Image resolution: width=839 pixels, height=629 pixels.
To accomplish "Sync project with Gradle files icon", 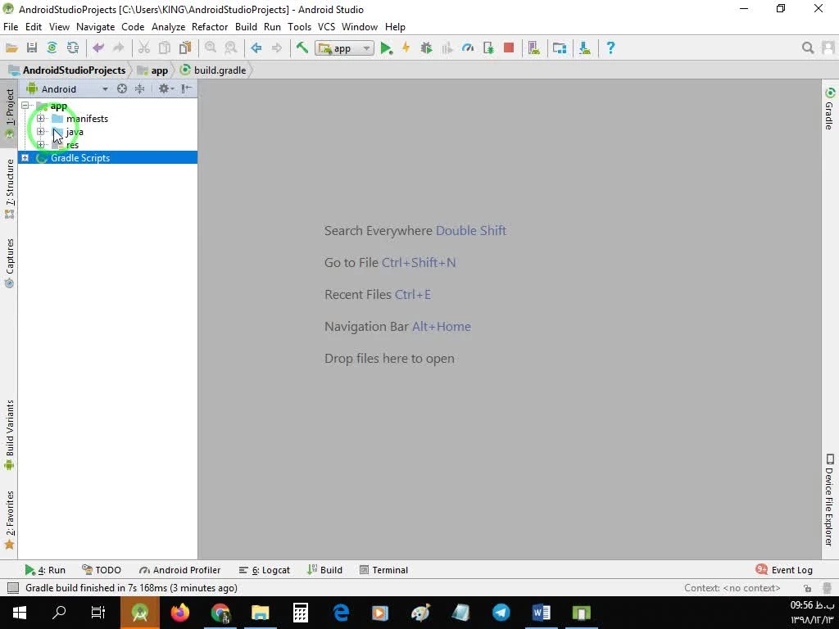I will pyautogui.click(x=52, y=48).
